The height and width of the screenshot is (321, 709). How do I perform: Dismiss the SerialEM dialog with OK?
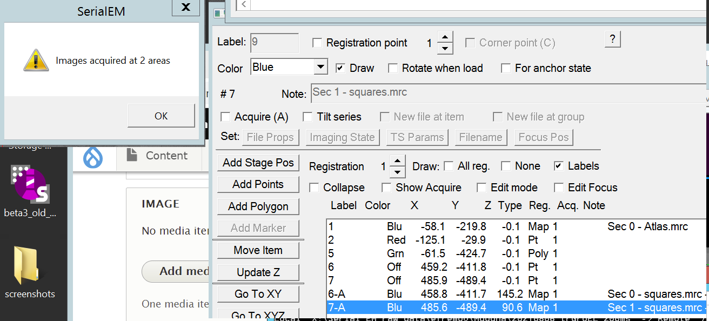161,116
